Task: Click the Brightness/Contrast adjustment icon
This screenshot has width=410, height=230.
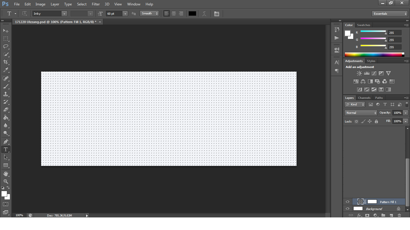Action: coord(359,73)
